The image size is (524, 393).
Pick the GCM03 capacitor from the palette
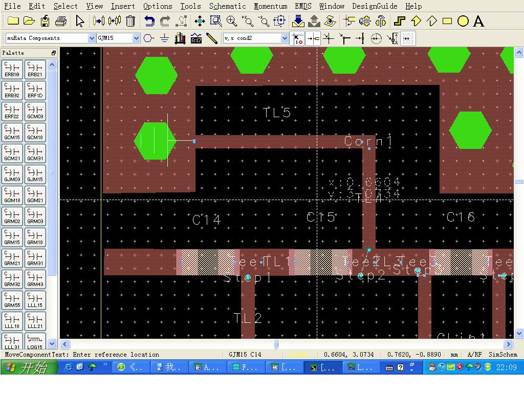pyautogui.click(x=35, y=111)
